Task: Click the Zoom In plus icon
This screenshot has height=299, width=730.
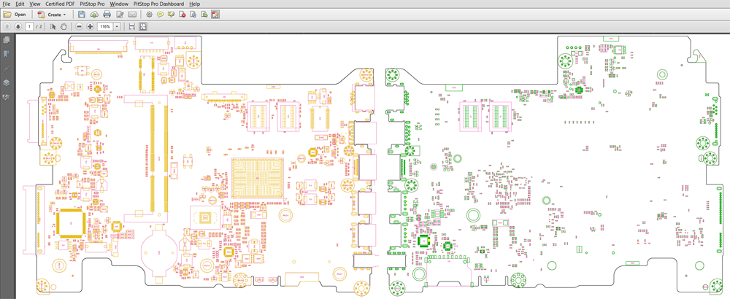Action: (90, 26)
